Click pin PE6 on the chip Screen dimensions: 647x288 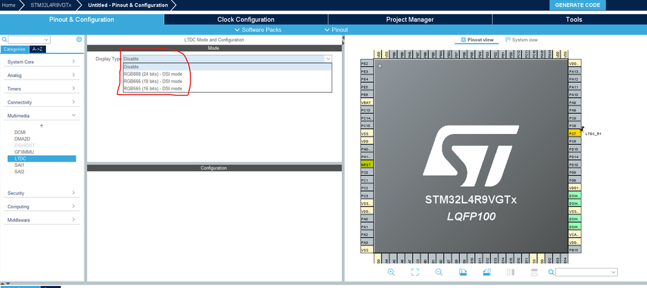[x=367, y=94]
